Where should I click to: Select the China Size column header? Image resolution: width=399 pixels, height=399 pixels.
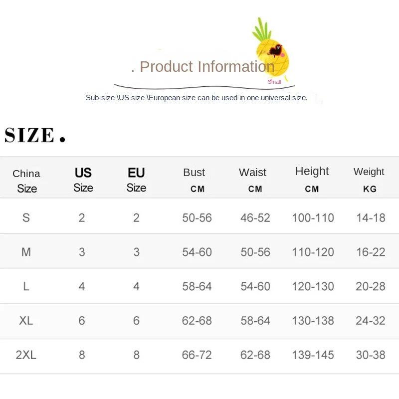pyautogui.click(x=26, y=181)
